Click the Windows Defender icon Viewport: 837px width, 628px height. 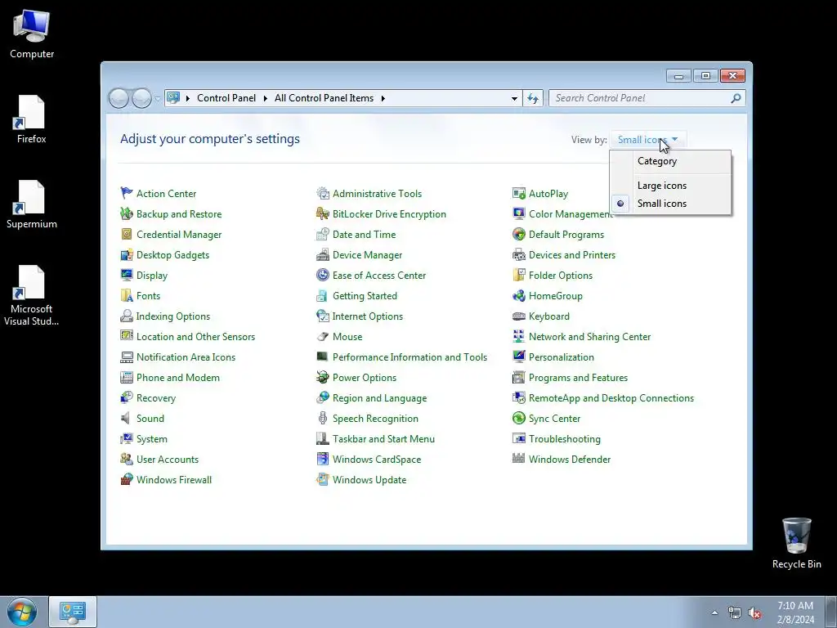[x=519, y=459]
